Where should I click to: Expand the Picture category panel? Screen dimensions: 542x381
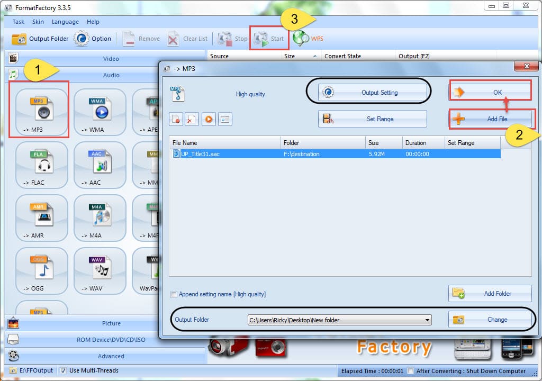click(83, 323)
